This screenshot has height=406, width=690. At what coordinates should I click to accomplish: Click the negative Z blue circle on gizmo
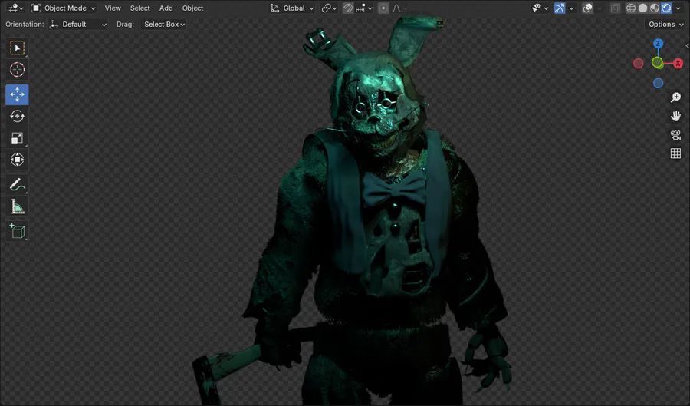click(x=658, y=83)
